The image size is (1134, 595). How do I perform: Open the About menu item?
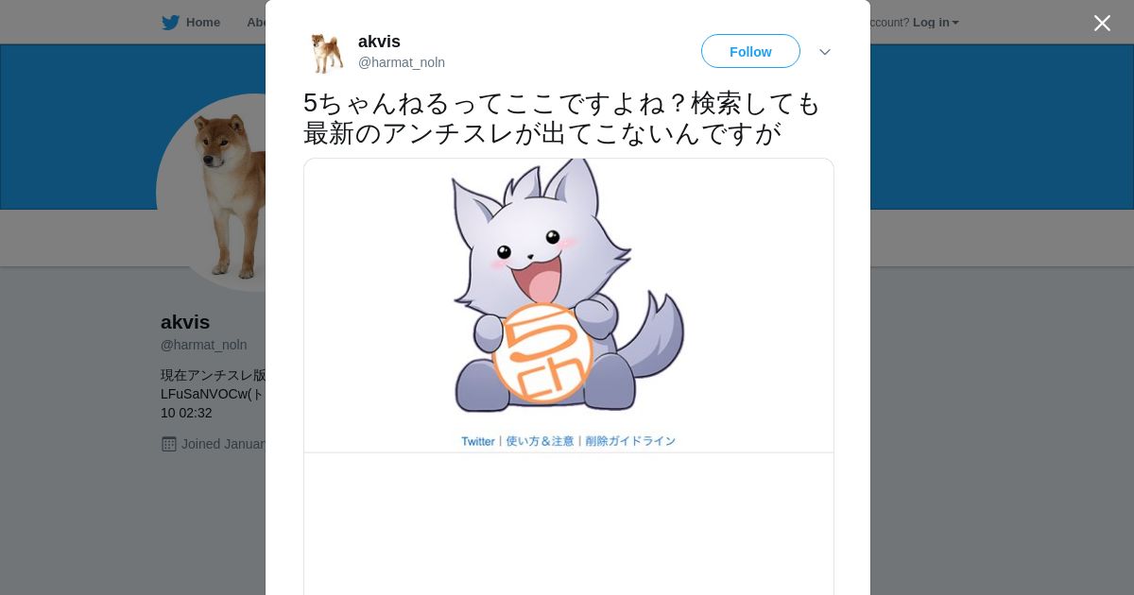pos(256,23)
